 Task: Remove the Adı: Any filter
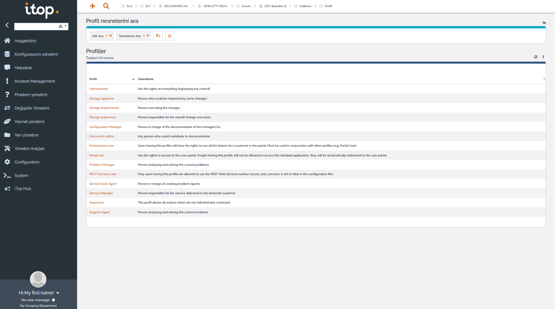click(x=110, y=36)
